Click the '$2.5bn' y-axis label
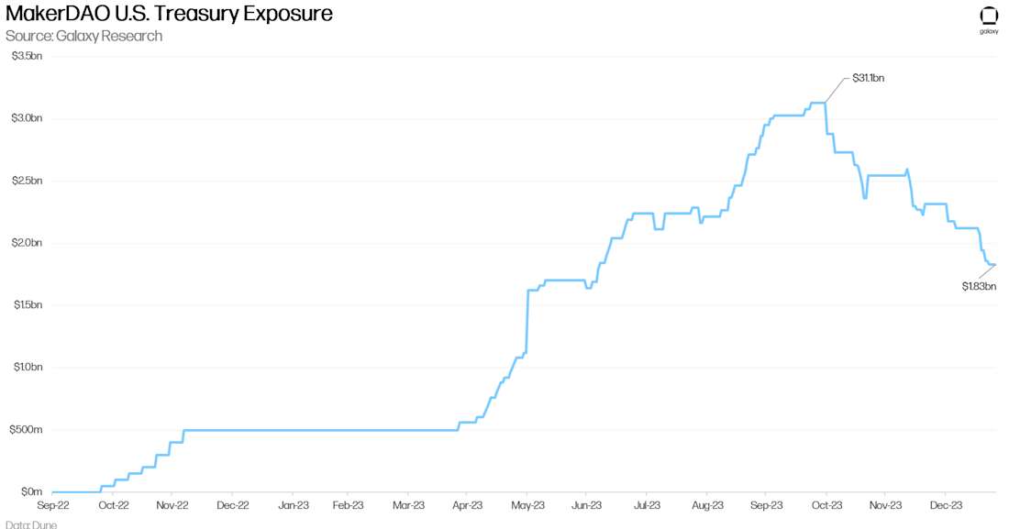The height and width of the screenshot is (529, 1009). coord(27,181)
